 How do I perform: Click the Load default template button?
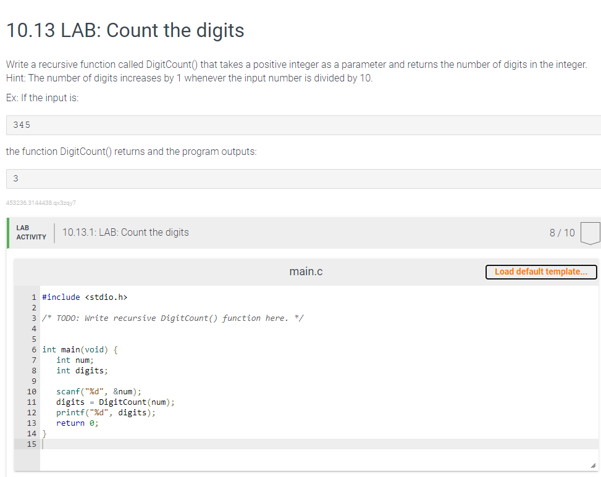[x=541, y=272]
